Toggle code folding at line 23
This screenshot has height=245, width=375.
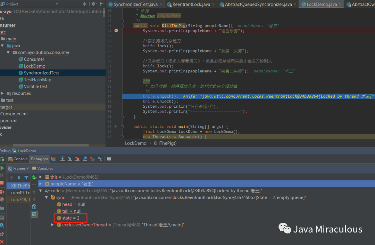click(122, 26)
